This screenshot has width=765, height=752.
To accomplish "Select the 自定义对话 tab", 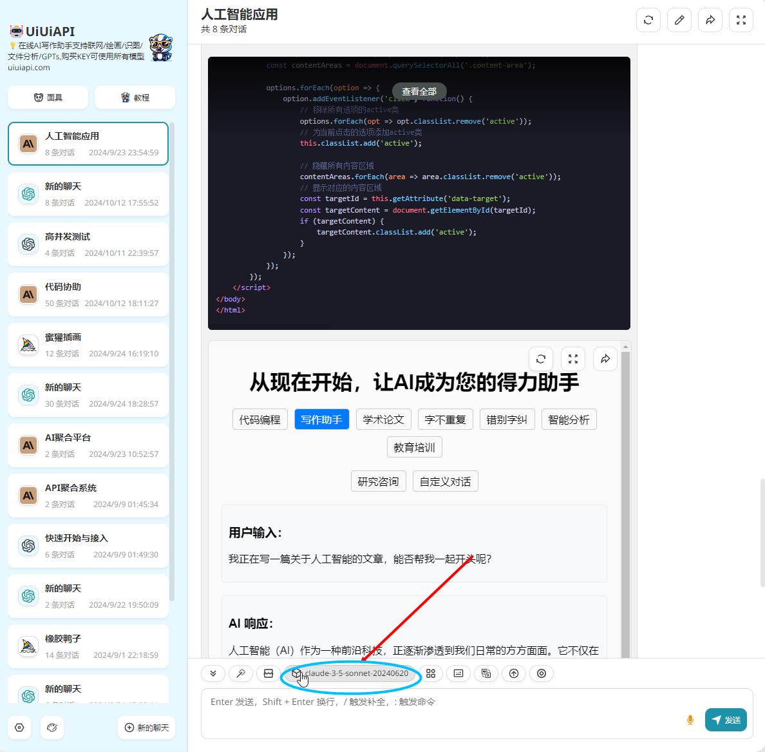I will tap(446, 481).
